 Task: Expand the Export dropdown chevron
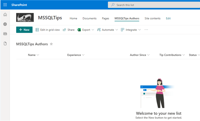93,30
